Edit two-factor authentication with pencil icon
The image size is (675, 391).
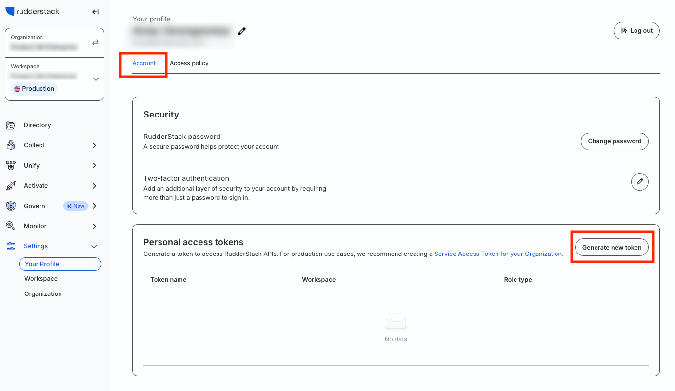[640, 182]
